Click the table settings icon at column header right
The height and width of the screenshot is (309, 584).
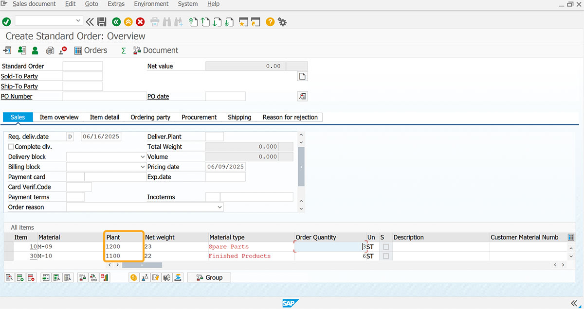pos(571,237)
